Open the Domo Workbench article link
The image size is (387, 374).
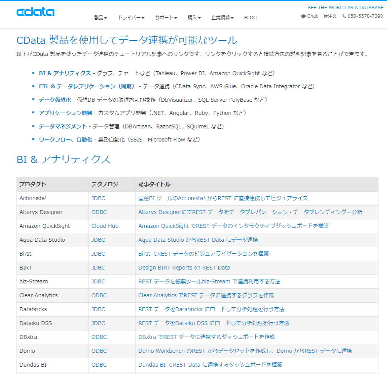(245, 351)
